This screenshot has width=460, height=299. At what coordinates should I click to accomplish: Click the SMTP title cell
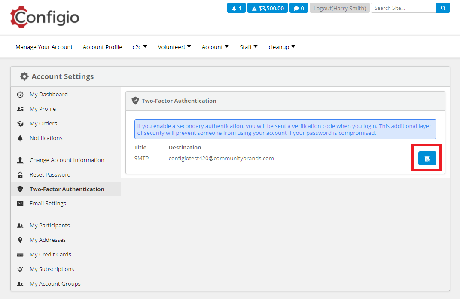141,158
